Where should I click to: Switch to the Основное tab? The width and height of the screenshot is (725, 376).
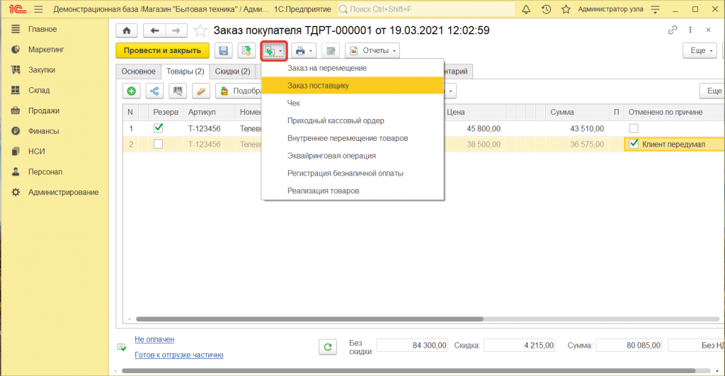138,72
